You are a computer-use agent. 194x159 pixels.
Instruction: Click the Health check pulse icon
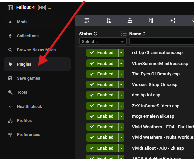tap(10, 107)
